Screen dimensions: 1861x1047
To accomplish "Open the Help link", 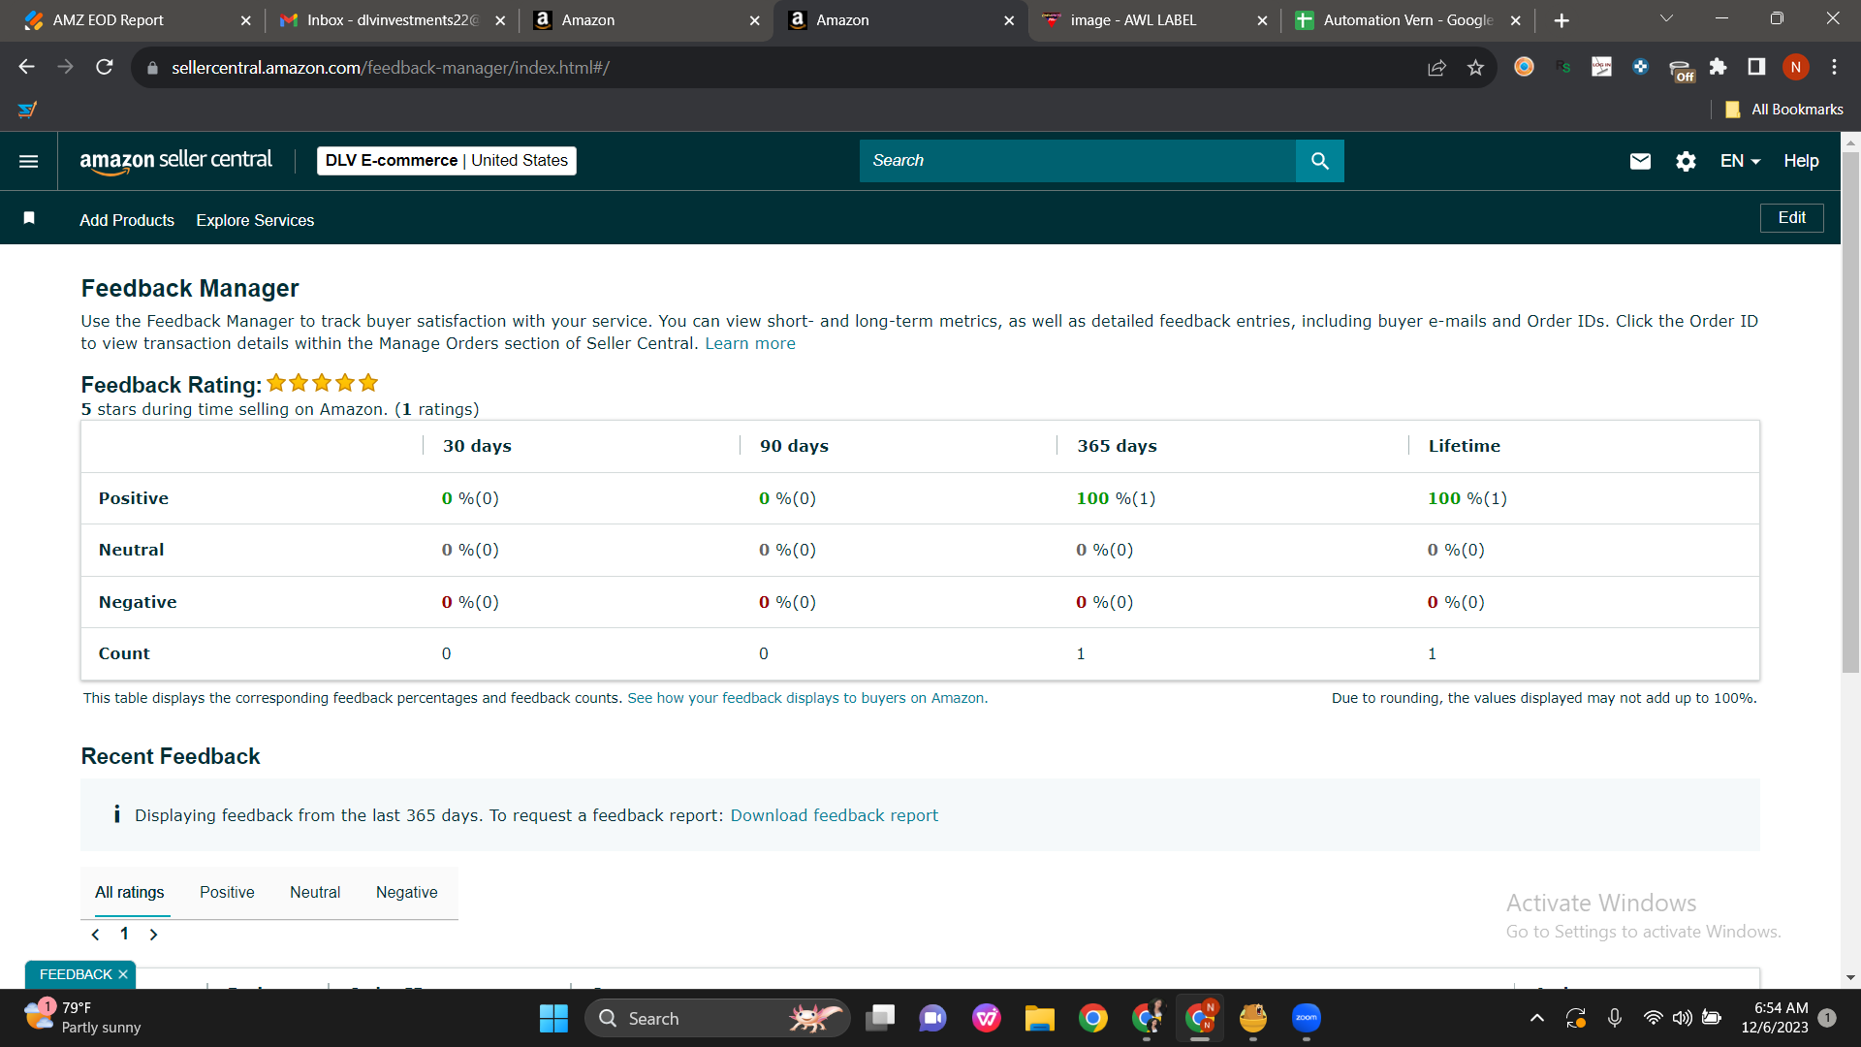I will (1801, 161).
